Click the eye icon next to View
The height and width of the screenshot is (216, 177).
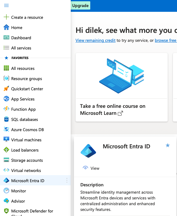click(85, 168)
